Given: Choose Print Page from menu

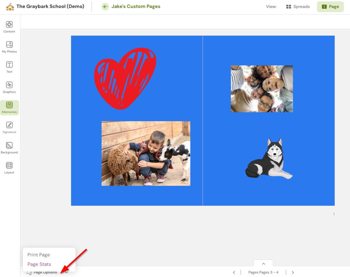Looking at the screenshot, I should (x=39, y=255).
